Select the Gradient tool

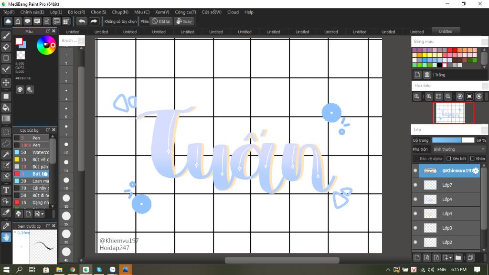[x=6, y=118]
